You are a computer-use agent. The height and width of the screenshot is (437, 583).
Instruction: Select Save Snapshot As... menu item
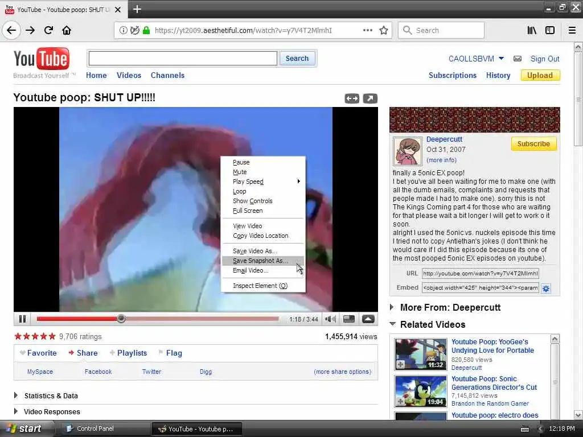pos(263,261)
